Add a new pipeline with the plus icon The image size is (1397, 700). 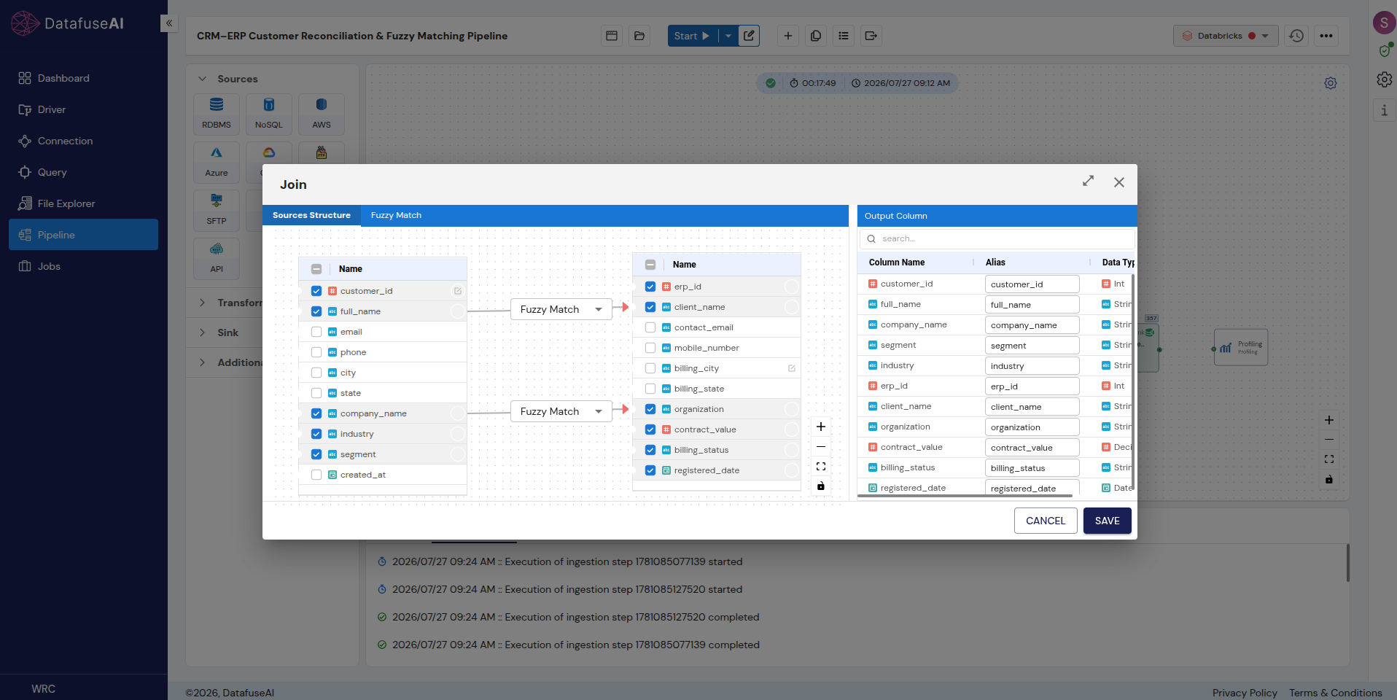coord(788,36)
